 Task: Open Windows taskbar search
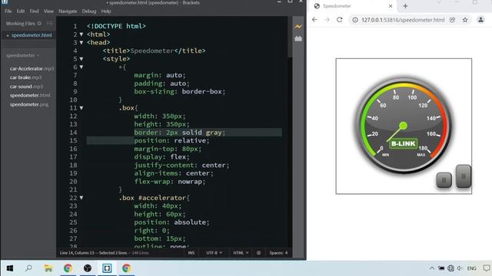pos(29,268)
